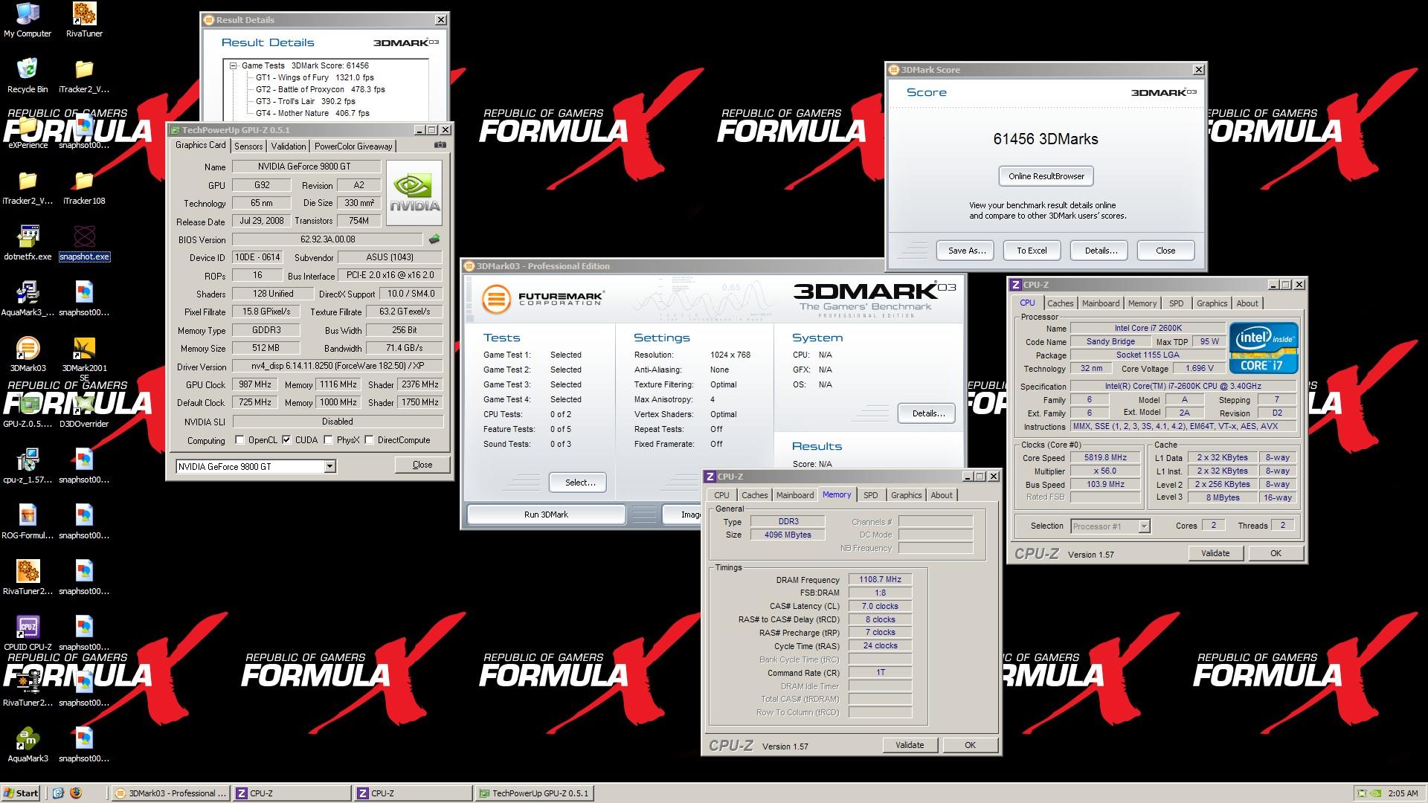Click Validate in the CPU-Z Memory window
This screenshot has height=803, width=1428.
[910, 745]
